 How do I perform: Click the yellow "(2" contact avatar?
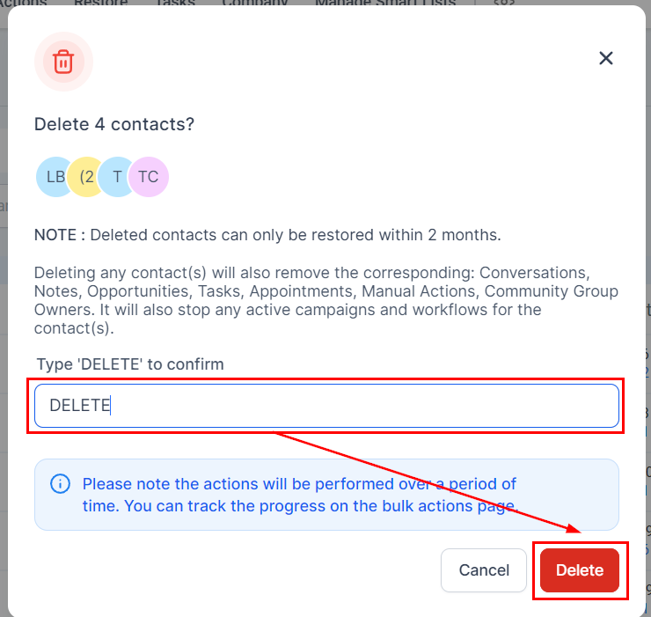pos(87,177)
